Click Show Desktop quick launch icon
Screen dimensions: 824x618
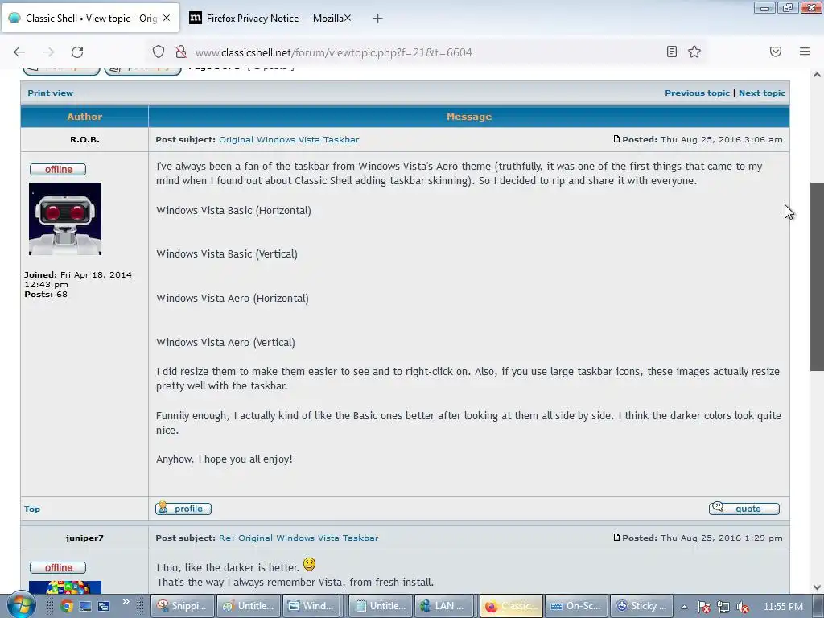click(x=85, y=607)
